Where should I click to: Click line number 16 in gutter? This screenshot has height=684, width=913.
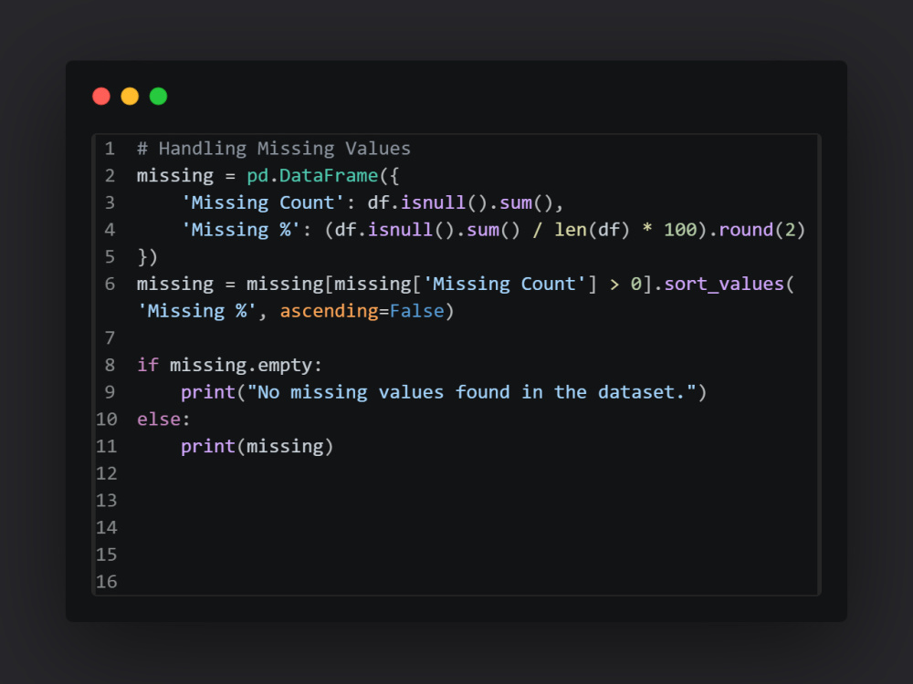point(107,582)
